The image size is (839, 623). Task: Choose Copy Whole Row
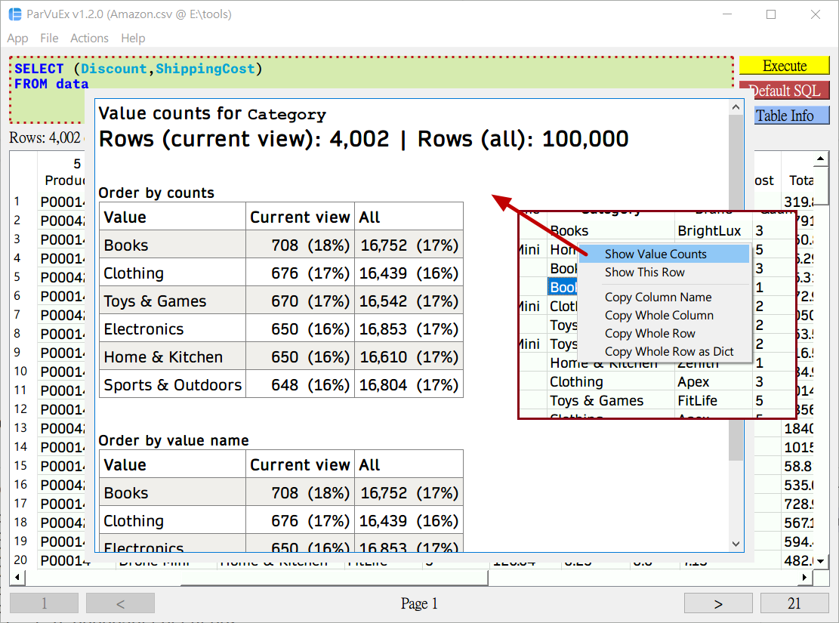[664, 334]
